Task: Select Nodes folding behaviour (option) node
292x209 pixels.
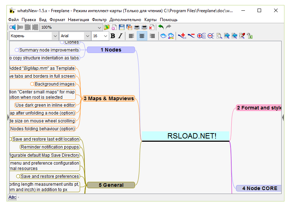Action: tap(43, 128)
